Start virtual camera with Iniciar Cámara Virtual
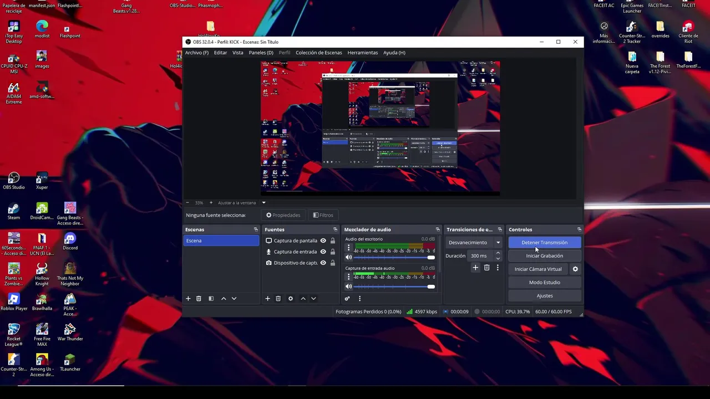Image resolution: width=710 pixels, height=399 pixels. coord(538,269)
